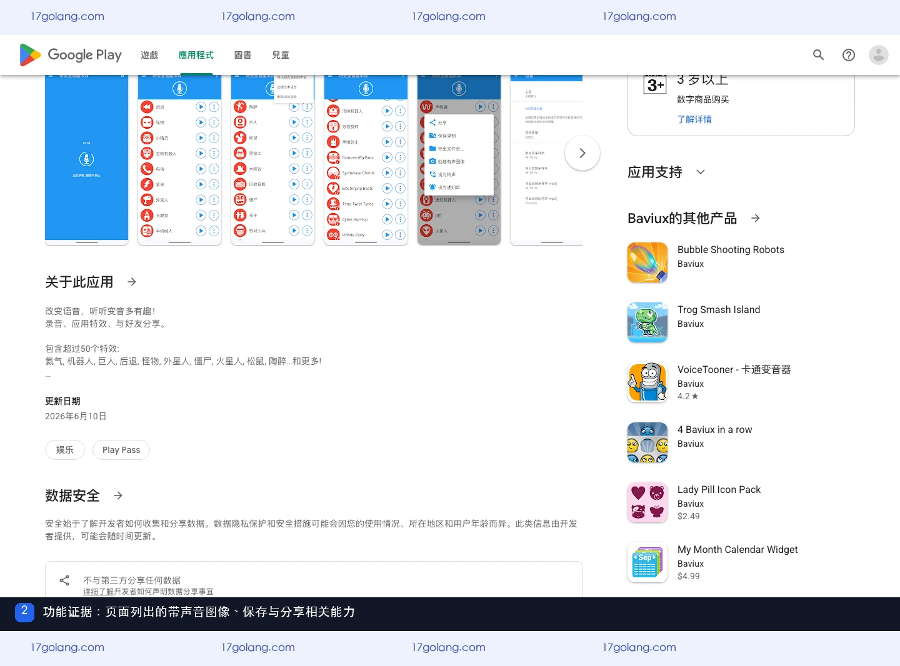Viewport: 900px width, 666px height.
Task: Select the 應用程式 tab
Action: pos(196,55)
